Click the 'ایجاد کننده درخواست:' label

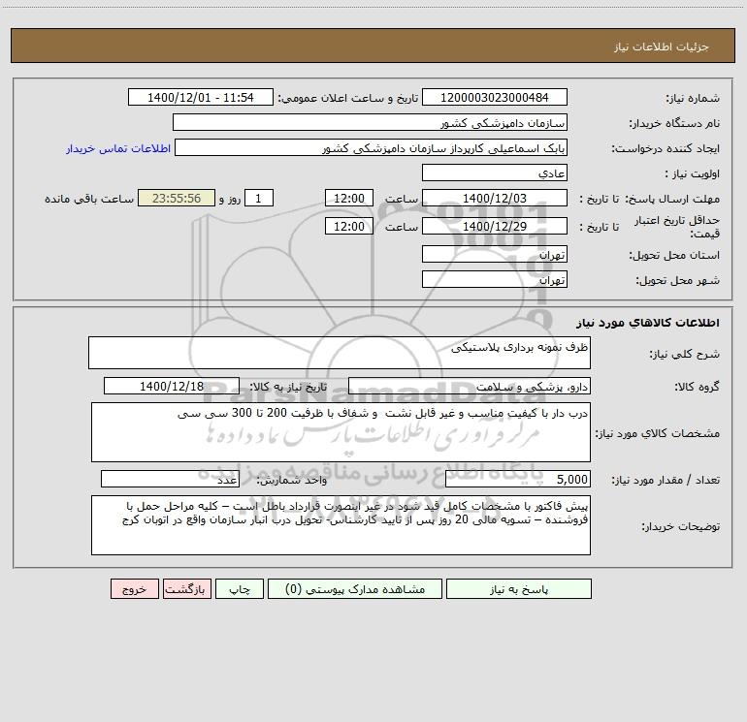point(666,148)
